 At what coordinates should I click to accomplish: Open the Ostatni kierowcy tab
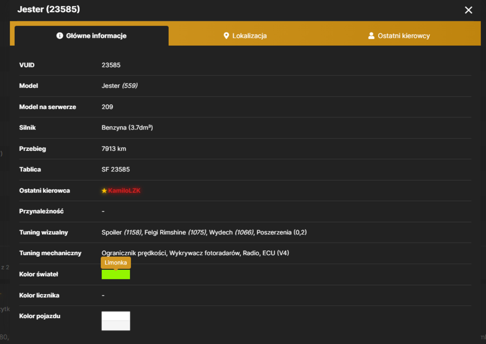tap(399, 36)
